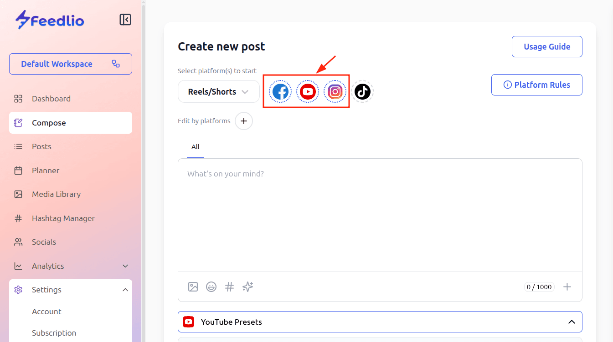This screenshot has width=613, height=342.
Task: Click the plus icon beside character counter
Action: (567, 287)
